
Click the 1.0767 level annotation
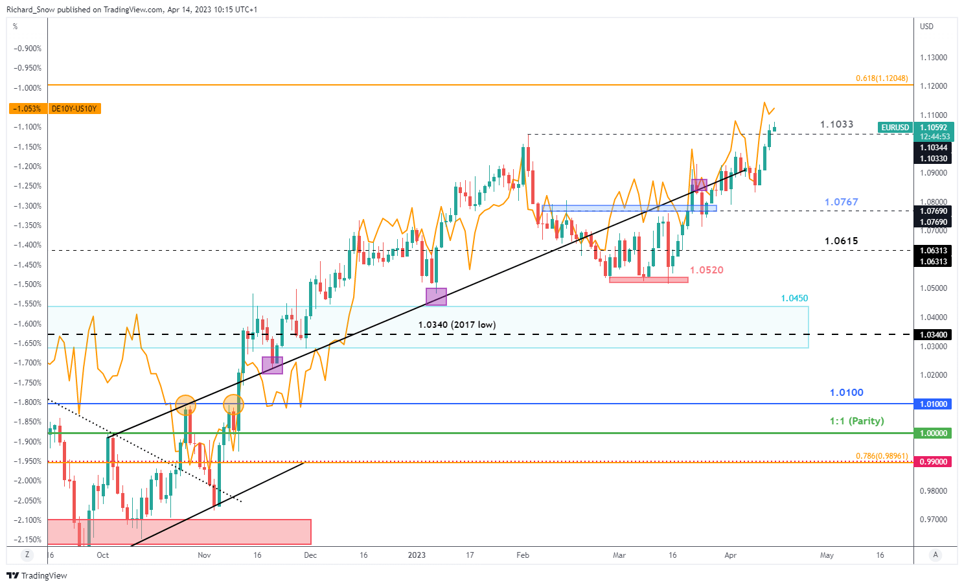click(841, 202)
